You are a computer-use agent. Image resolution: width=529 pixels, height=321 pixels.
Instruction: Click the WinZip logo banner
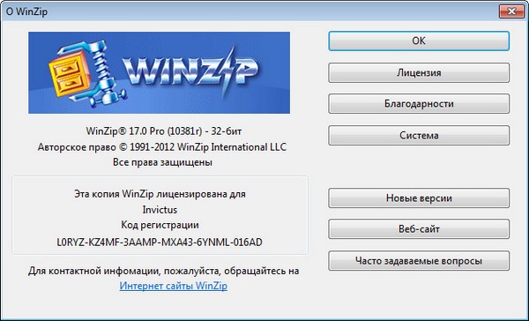(159, 72)
